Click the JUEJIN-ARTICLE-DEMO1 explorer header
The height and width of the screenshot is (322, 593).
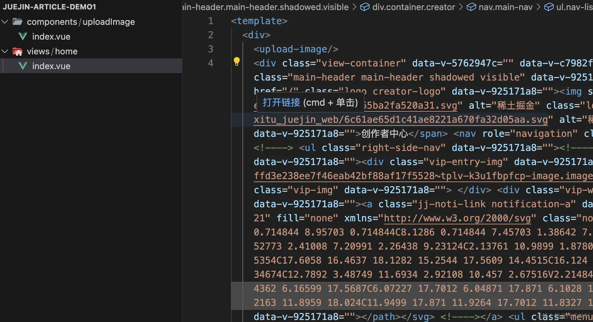(49, 7)
